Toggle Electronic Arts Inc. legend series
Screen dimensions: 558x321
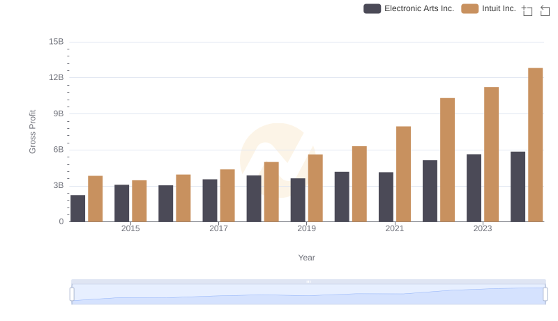409,8
